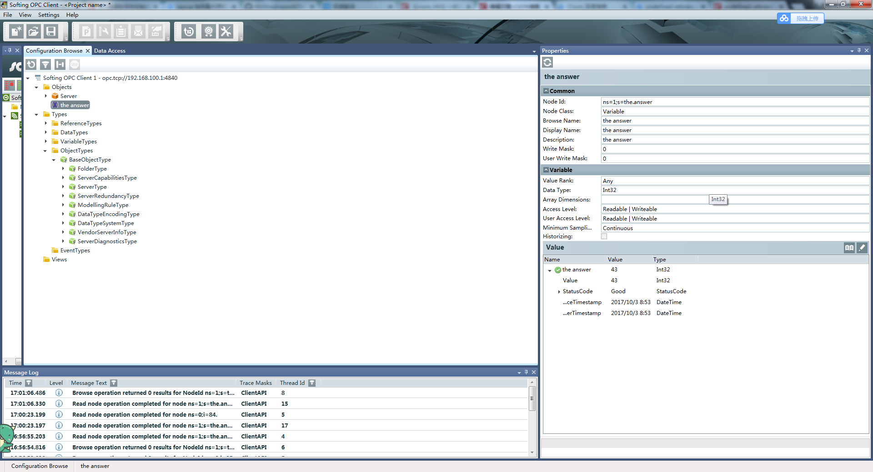Collapse the BaseObjectType node

[x=54, y=160]
